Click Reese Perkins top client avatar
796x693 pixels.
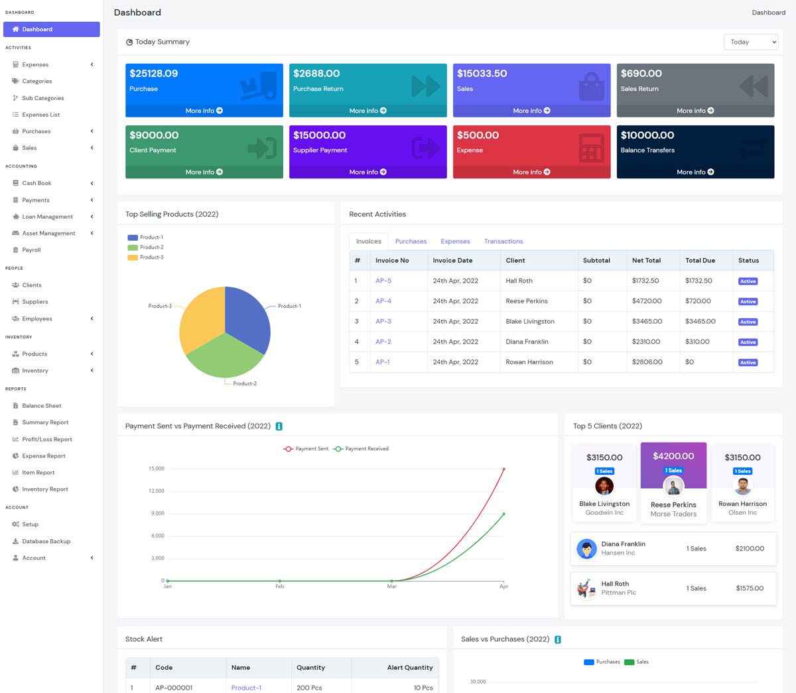pos(673,487)
